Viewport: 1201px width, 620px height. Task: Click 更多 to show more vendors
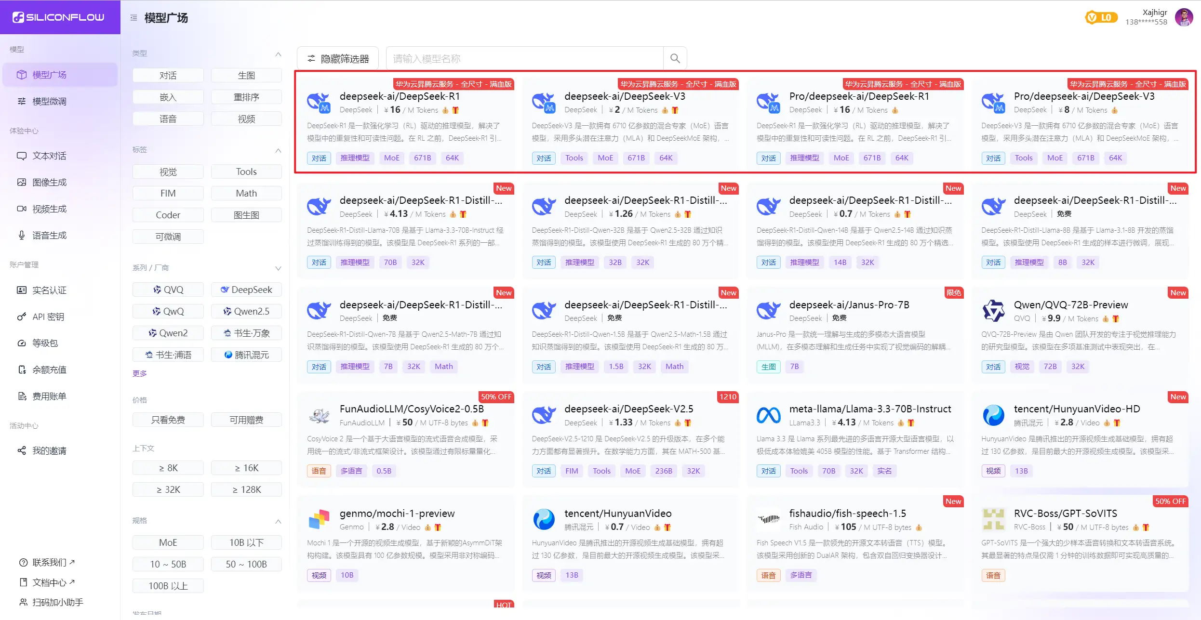coord(139,373)
